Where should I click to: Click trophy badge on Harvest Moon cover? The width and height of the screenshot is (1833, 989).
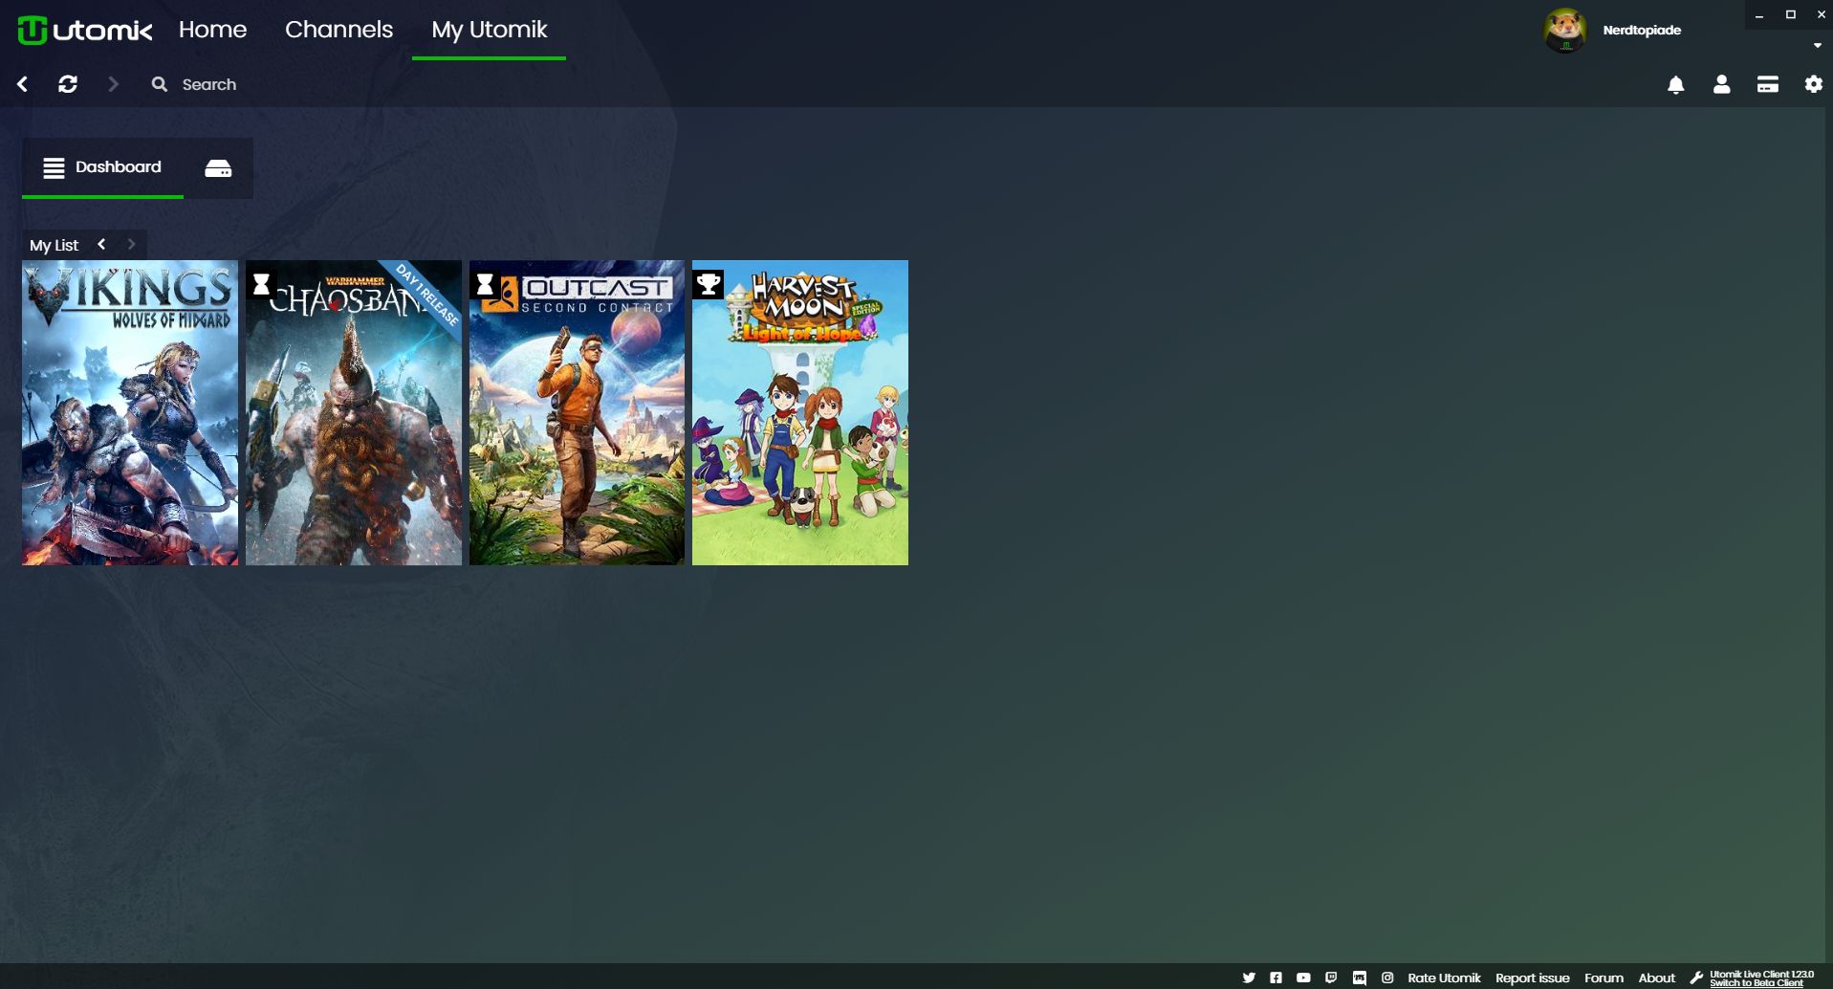709,284
